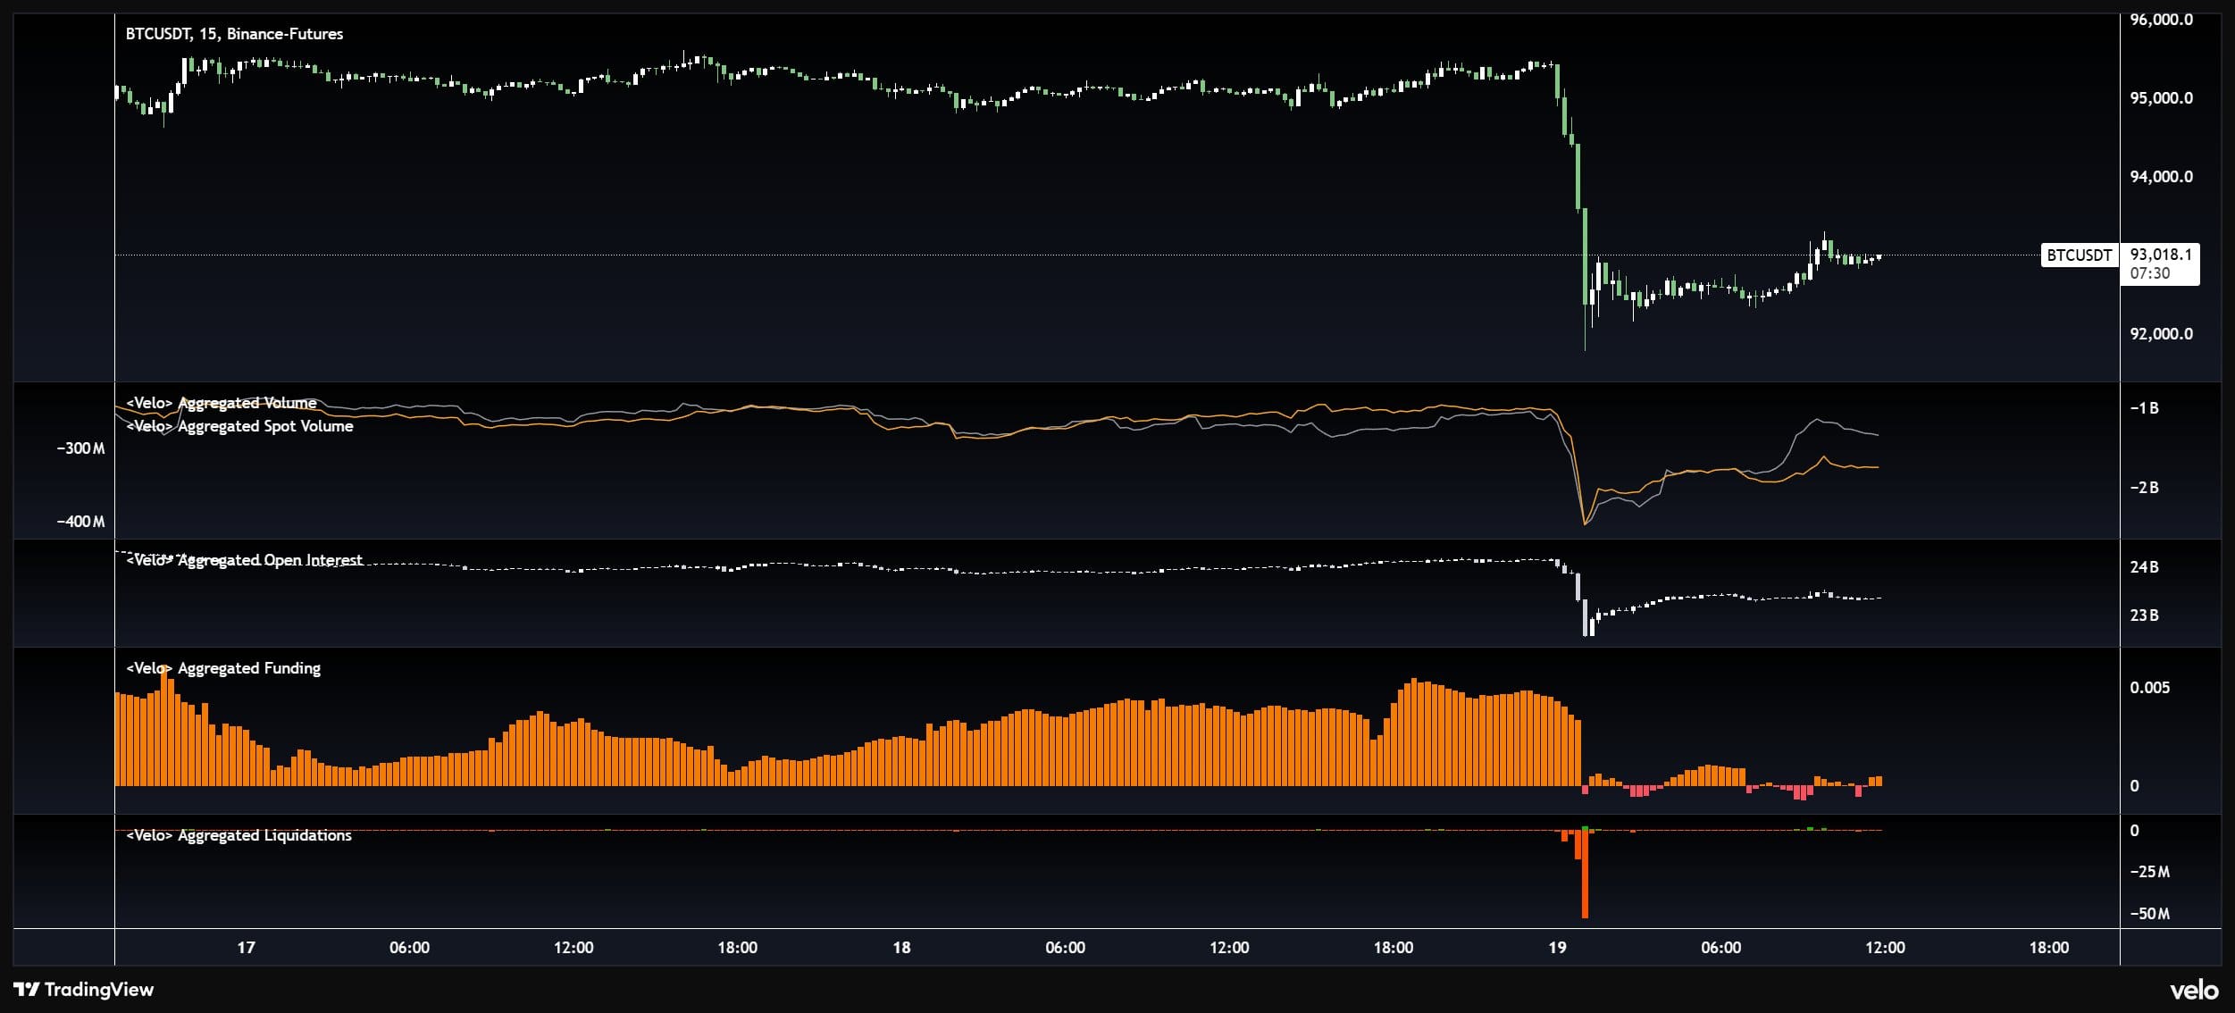The height and width of the screenshot is (1013, 2235).
Task: Click the 17 date marker on time axis
Action: 246,948
